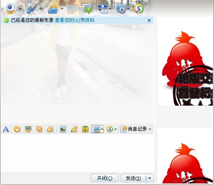Viewport: 214px width, 185px height.
Task: Choose an emoticon from smiley icon
Action: (x=17, y=129)
